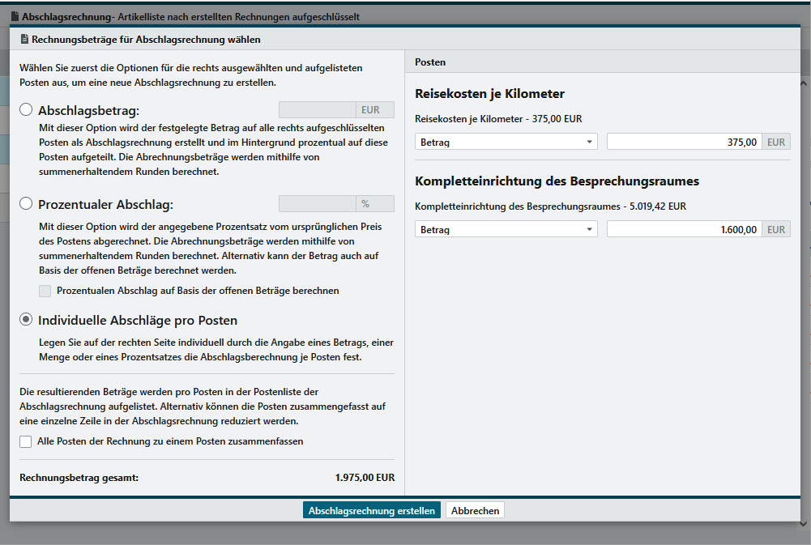Click the document icon in the dialog title
This screenshot has width=811, height=545.
24,40
